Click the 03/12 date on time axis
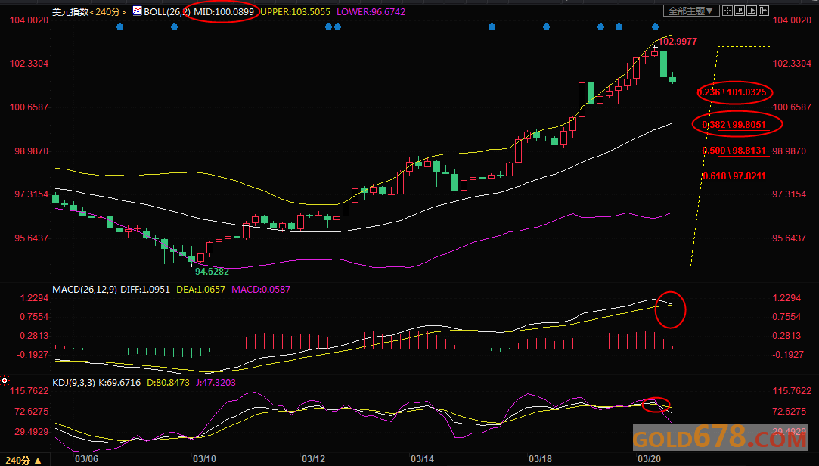Viewport: 819px width, 466px height. coord(313,458)
